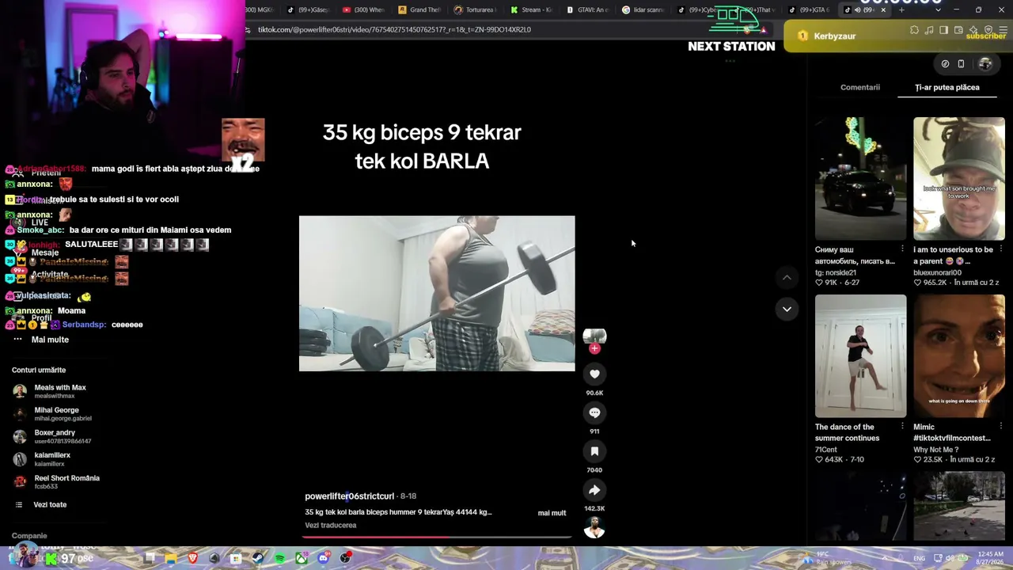Open powerlifter06strictcurl profile link
This screenshot has width=1013, height=570.
tap(349, 496)
